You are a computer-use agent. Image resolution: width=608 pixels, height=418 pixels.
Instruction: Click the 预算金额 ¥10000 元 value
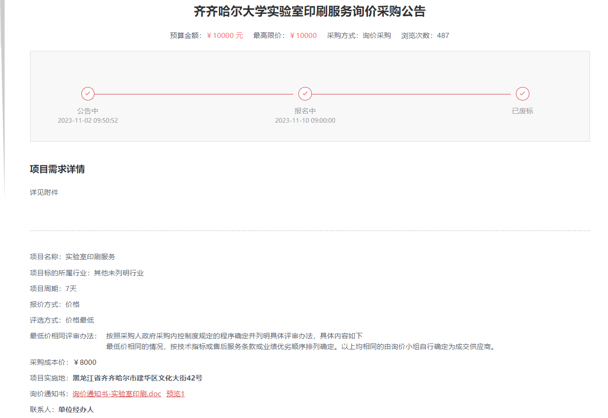[224, 36]
